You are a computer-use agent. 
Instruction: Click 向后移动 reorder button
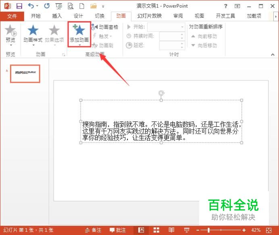(x=204, y=45)
